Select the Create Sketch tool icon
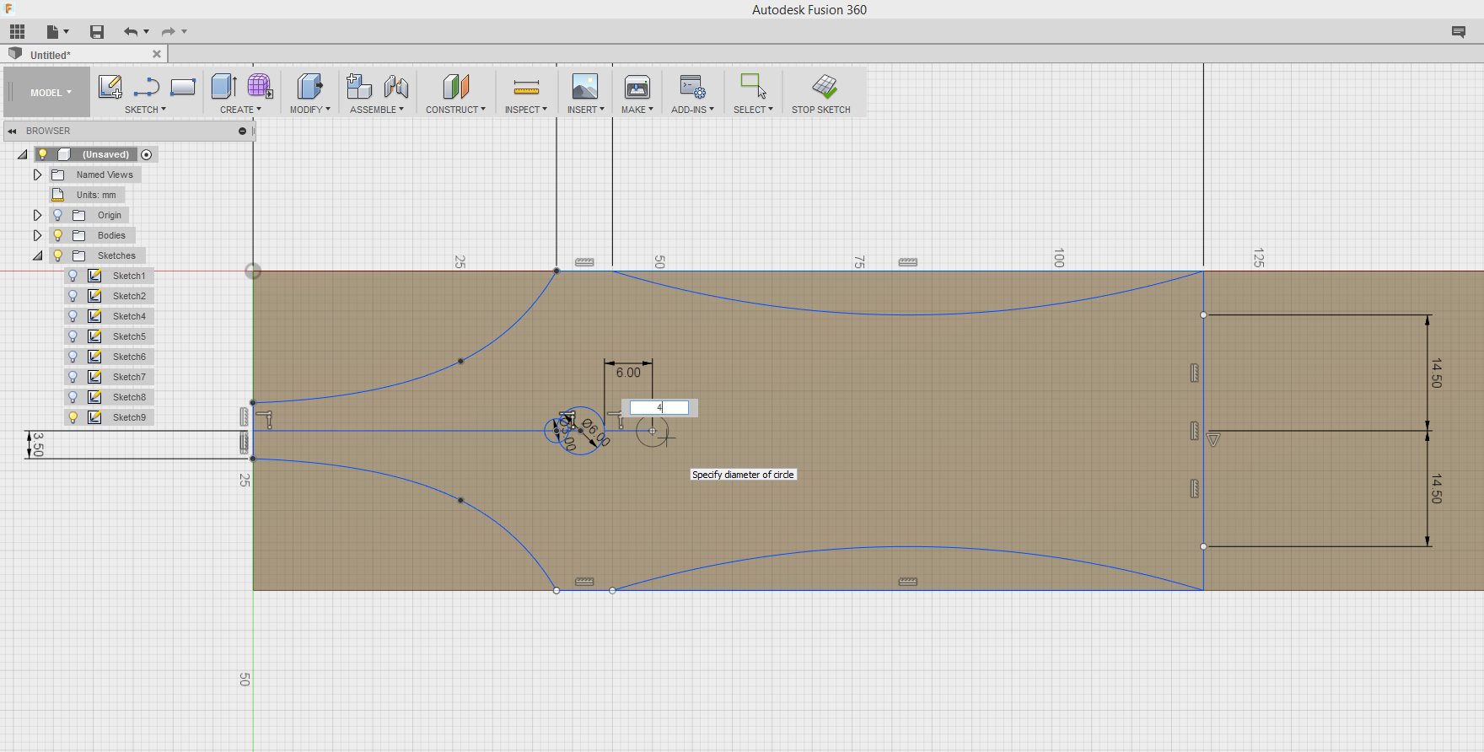This screenshot has width=1484, height=752. click(110, 86)
